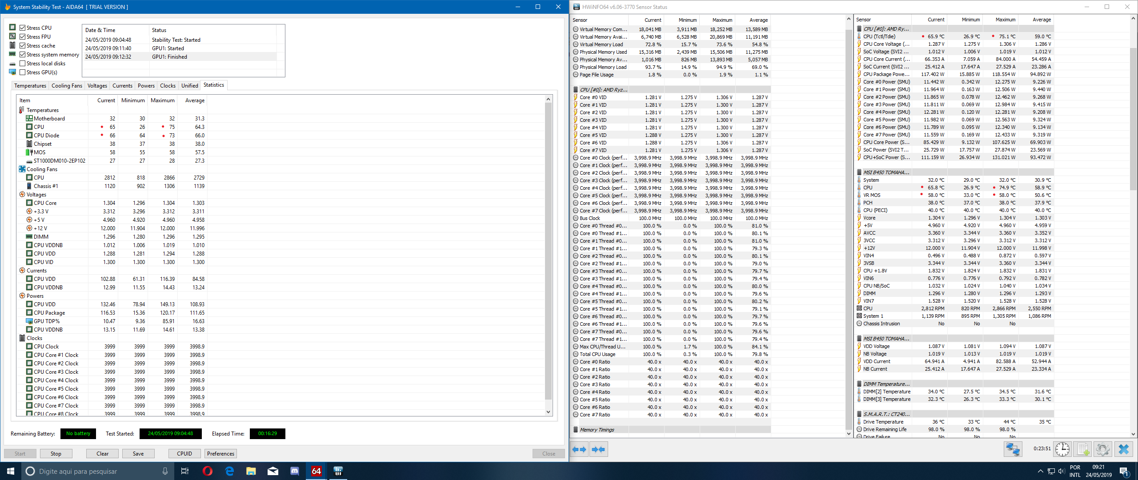The image size is (1138, 480).
Task: Reset HWiNFO min/max with clock icon
Action: (1062, 449)
